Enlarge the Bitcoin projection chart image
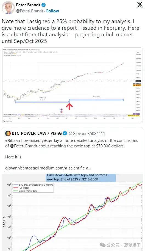 (x=72, y=85)
